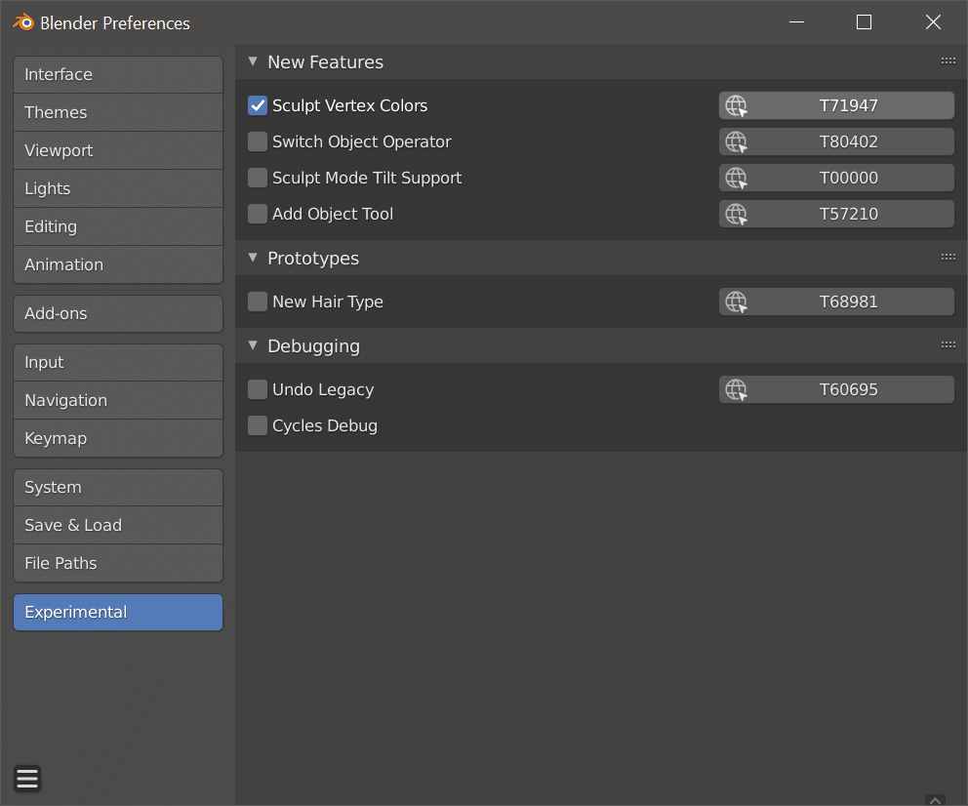Disable Sculpt Vertex Colors checkbox
Viewport: 968px width, 806px height.
pos(258,105)
